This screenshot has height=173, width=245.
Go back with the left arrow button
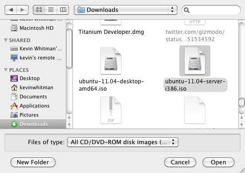10,10
